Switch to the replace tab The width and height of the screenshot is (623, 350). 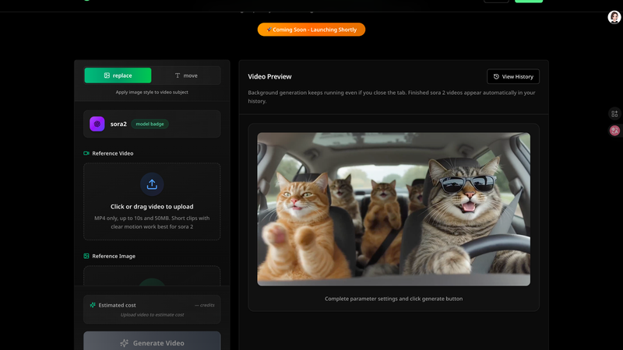click(x=118, y=75)
